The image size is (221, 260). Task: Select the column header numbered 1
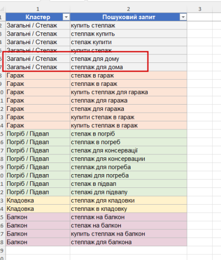pyautogui.click(x=38, y=9)
